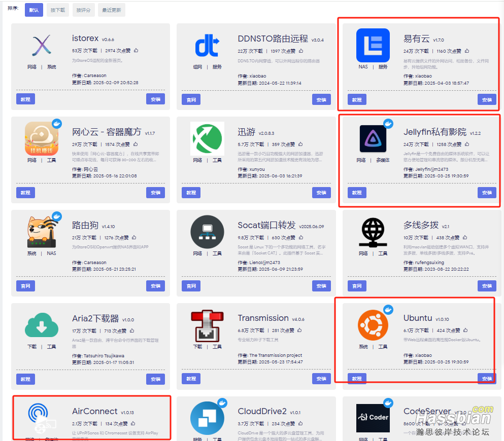Image resolution: width=504 pixels, height=441 pixels.
Task: Like Aria2下载器 with thumbs-up icon
Action: click(132, 330)
